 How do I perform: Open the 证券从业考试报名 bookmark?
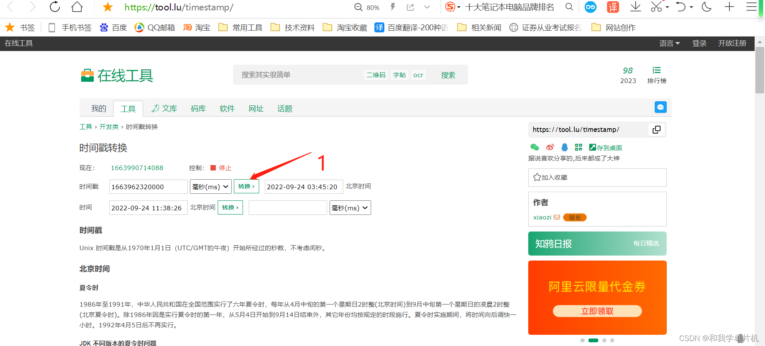pos(546,27)
